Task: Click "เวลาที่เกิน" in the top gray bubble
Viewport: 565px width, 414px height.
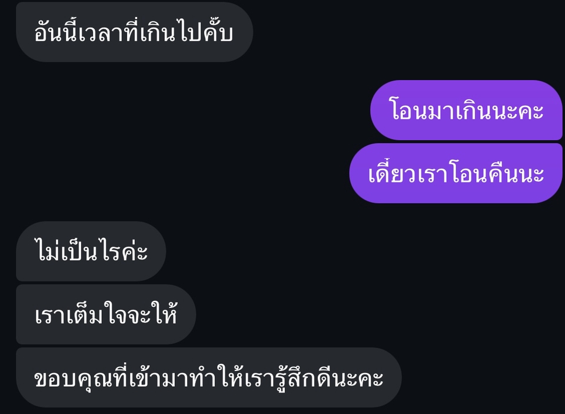Action: pos(127,32)
